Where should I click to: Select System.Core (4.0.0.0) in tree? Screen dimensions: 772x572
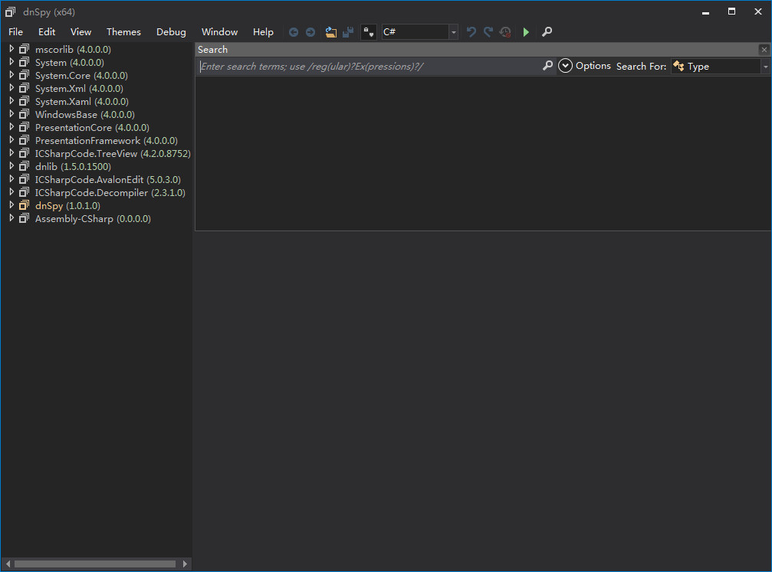(81, 76)
